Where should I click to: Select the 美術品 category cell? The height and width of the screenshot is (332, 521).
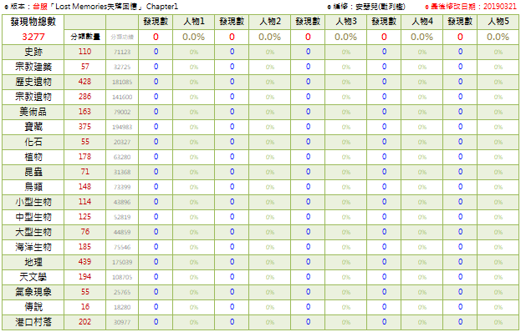(33, 112)
